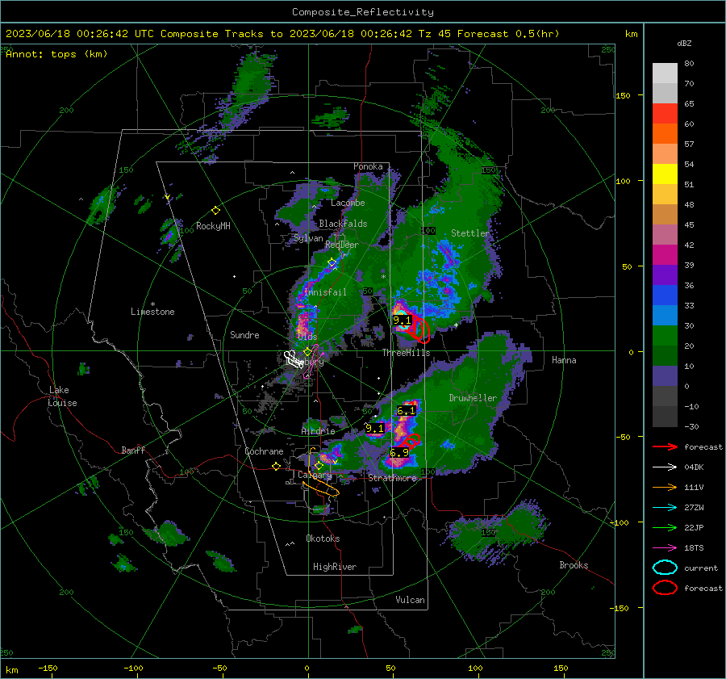Click the dBZ legend heading
Image resolution: width=726 pixels, height=679 pixels.
(684, 43)
